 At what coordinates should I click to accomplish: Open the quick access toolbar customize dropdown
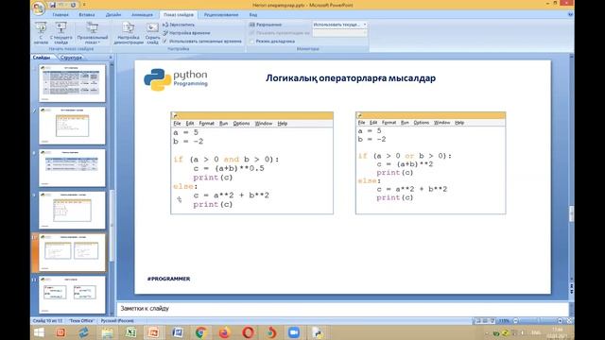click(x=84, y=5)
